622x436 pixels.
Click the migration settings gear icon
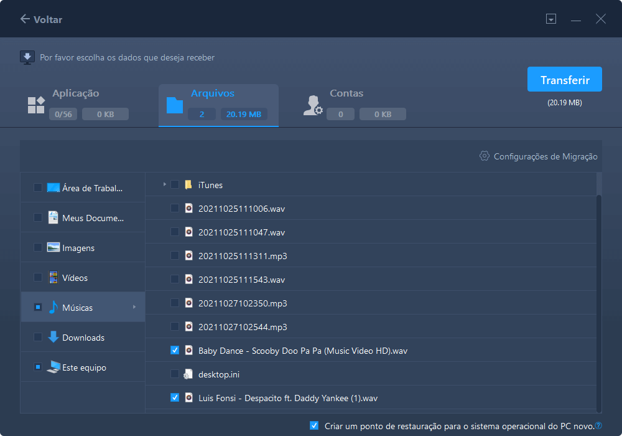(x=484, y=156)
